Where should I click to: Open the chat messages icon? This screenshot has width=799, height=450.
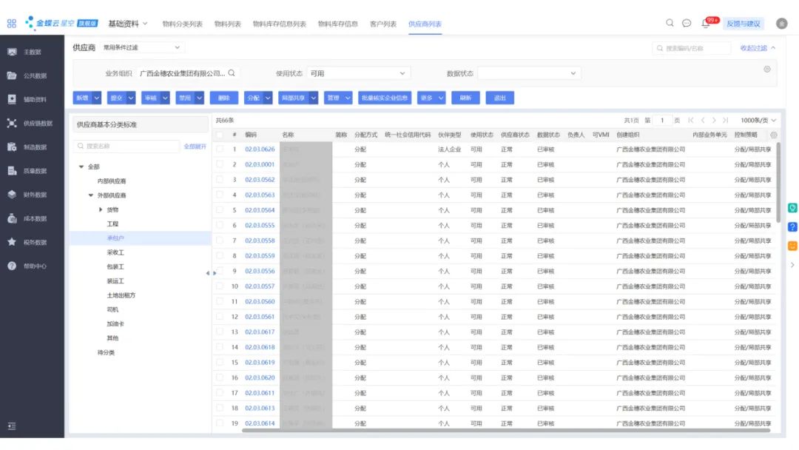(687, 24)
